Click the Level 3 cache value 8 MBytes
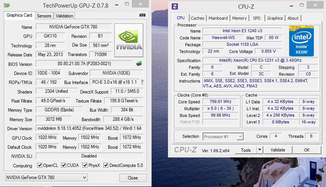This screenshot has height=187, width=326. (280, 122)
